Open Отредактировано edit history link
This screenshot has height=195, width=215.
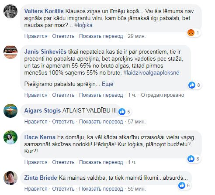pos(163,95)
